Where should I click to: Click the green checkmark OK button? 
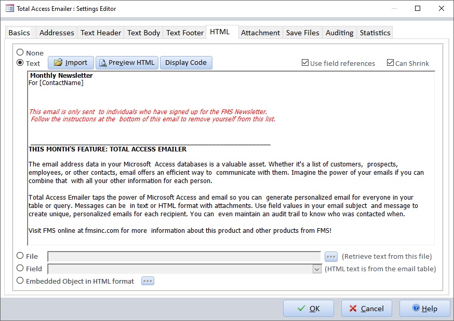point(308,309)
